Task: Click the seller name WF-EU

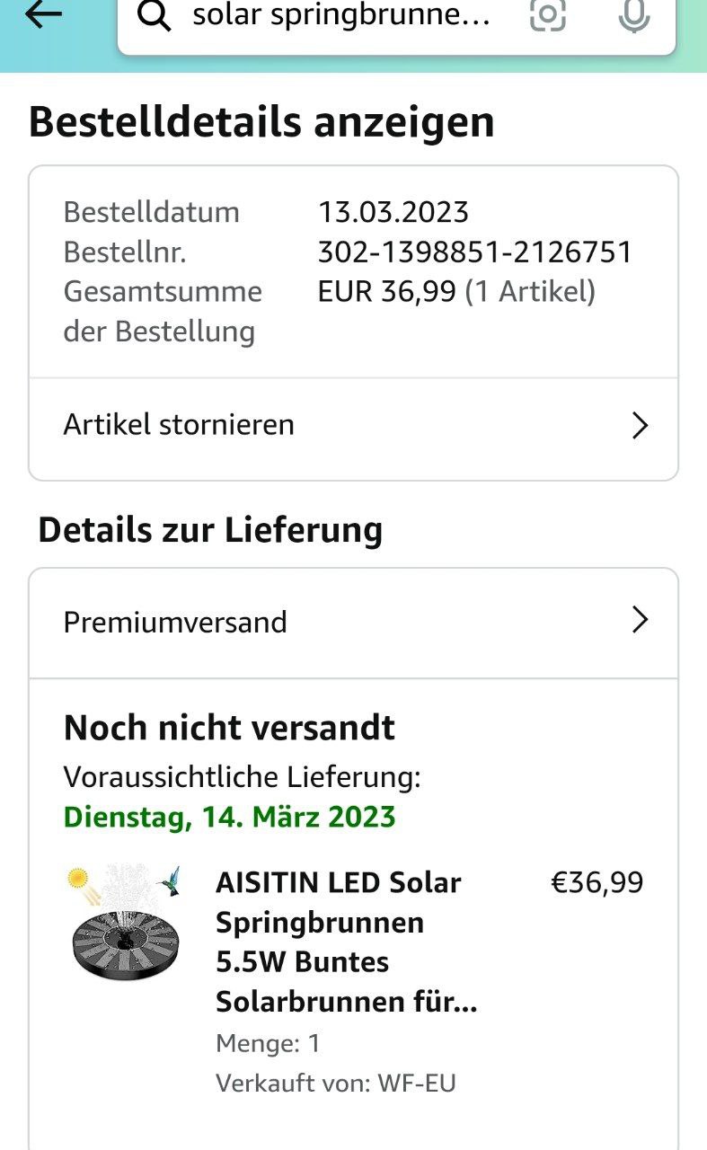Action: pos(416,1083)
